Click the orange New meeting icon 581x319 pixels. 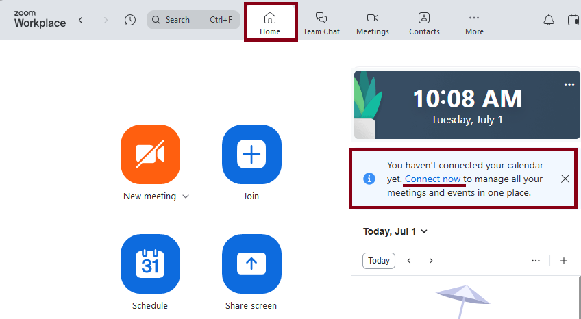[150, 155]
